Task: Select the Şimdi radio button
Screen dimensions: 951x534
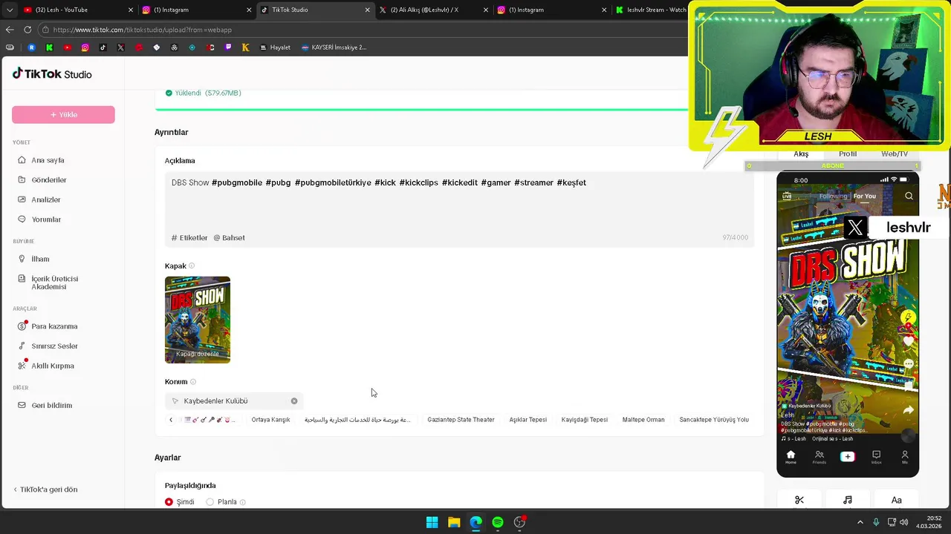Action: [169, 502]
